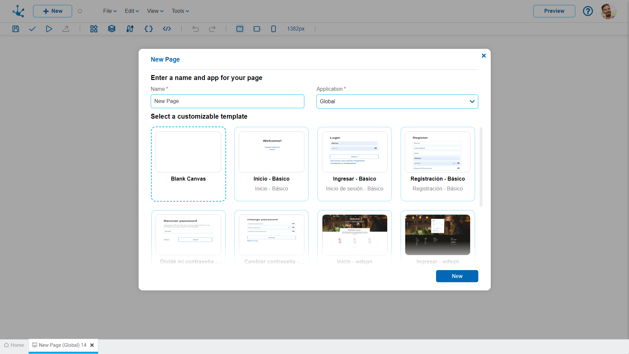The width and height of the screenshot is (629, 354).
Task: Open the layers stack icon
Action: (112, 29)
